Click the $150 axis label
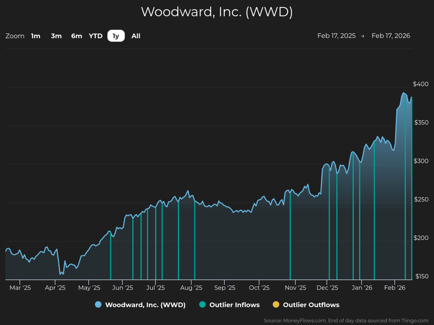Viewport: 434px width, 325px height. coord(422,276)
